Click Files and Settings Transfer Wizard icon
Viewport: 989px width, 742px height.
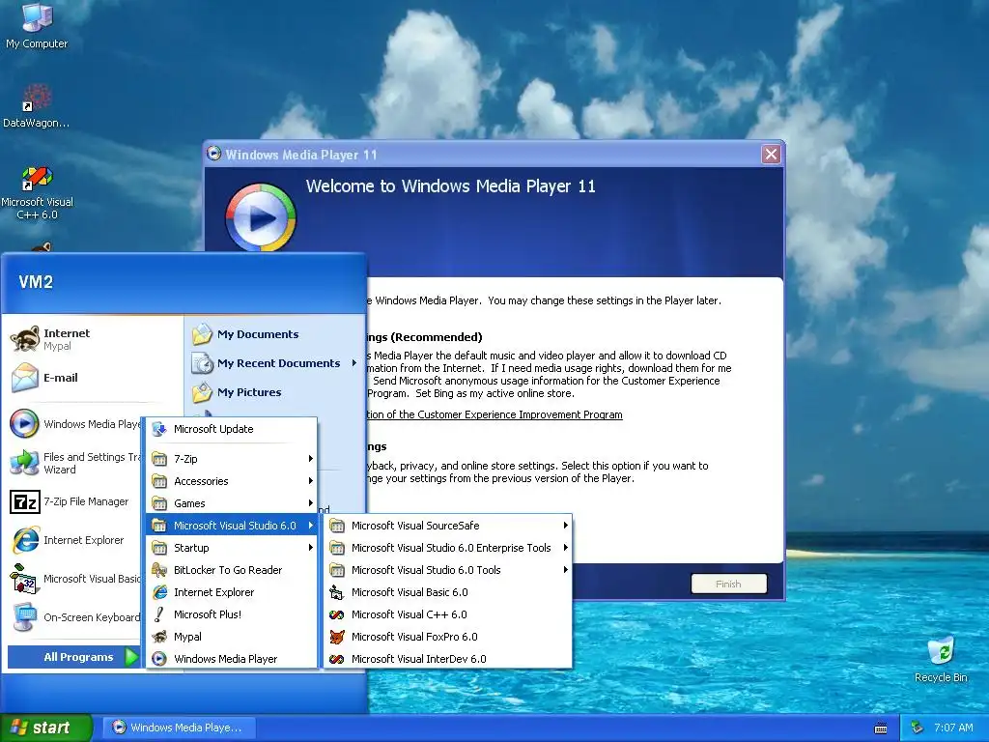[x=24, y=463]
